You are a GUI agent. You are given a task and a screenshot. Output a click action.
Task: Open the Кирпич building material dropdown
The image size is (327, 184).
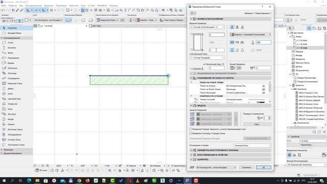point(250,35)
